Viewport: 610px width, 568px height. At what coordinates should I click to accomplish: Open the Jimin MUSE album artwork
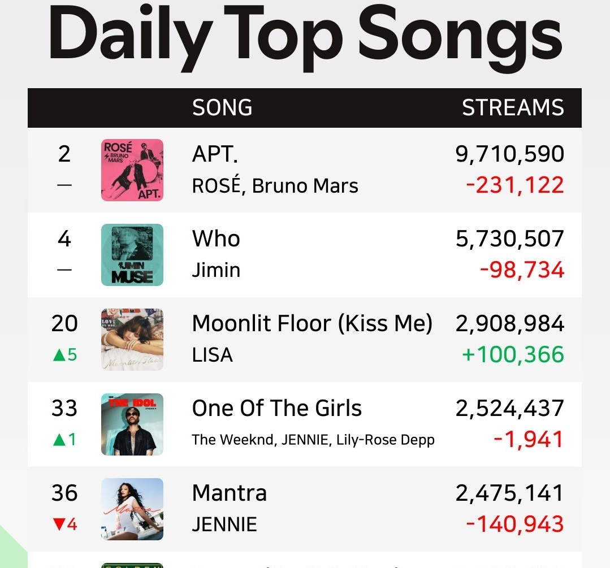[x=132, y=255]
